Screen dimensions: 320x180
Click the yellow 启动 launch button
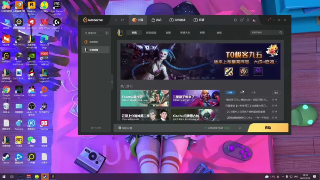[268, 128]
